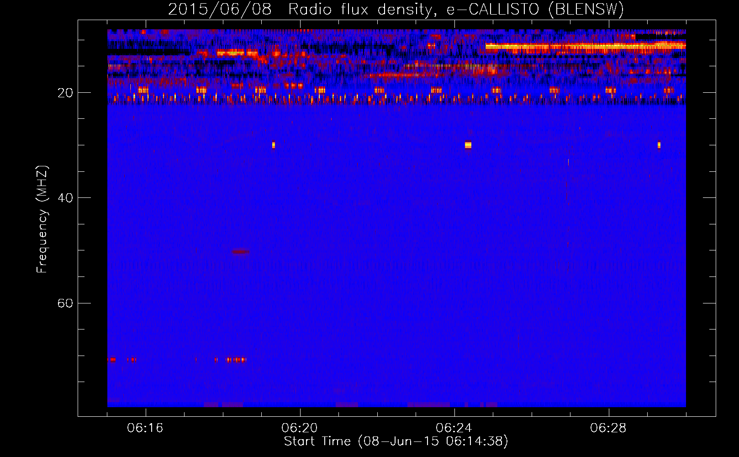Click the 40 MHz frequency tick label
The height and width of the screenshot is (457, 739).
point(65,198)
